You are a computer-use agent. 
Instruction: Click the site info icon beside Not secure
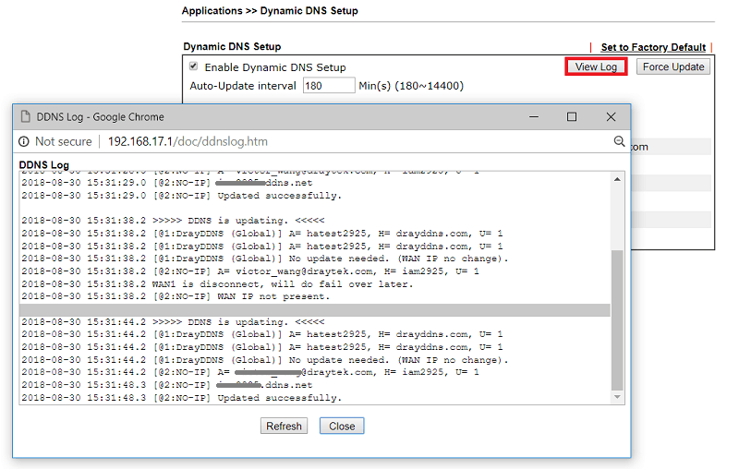[24, 141]
